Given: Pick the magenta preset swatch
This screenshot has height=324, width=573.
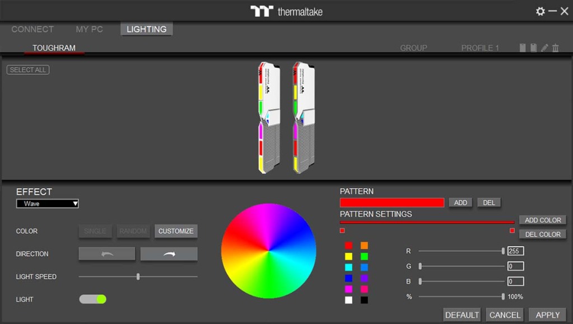Looking at the screenshot, I should tap(348, 289).
